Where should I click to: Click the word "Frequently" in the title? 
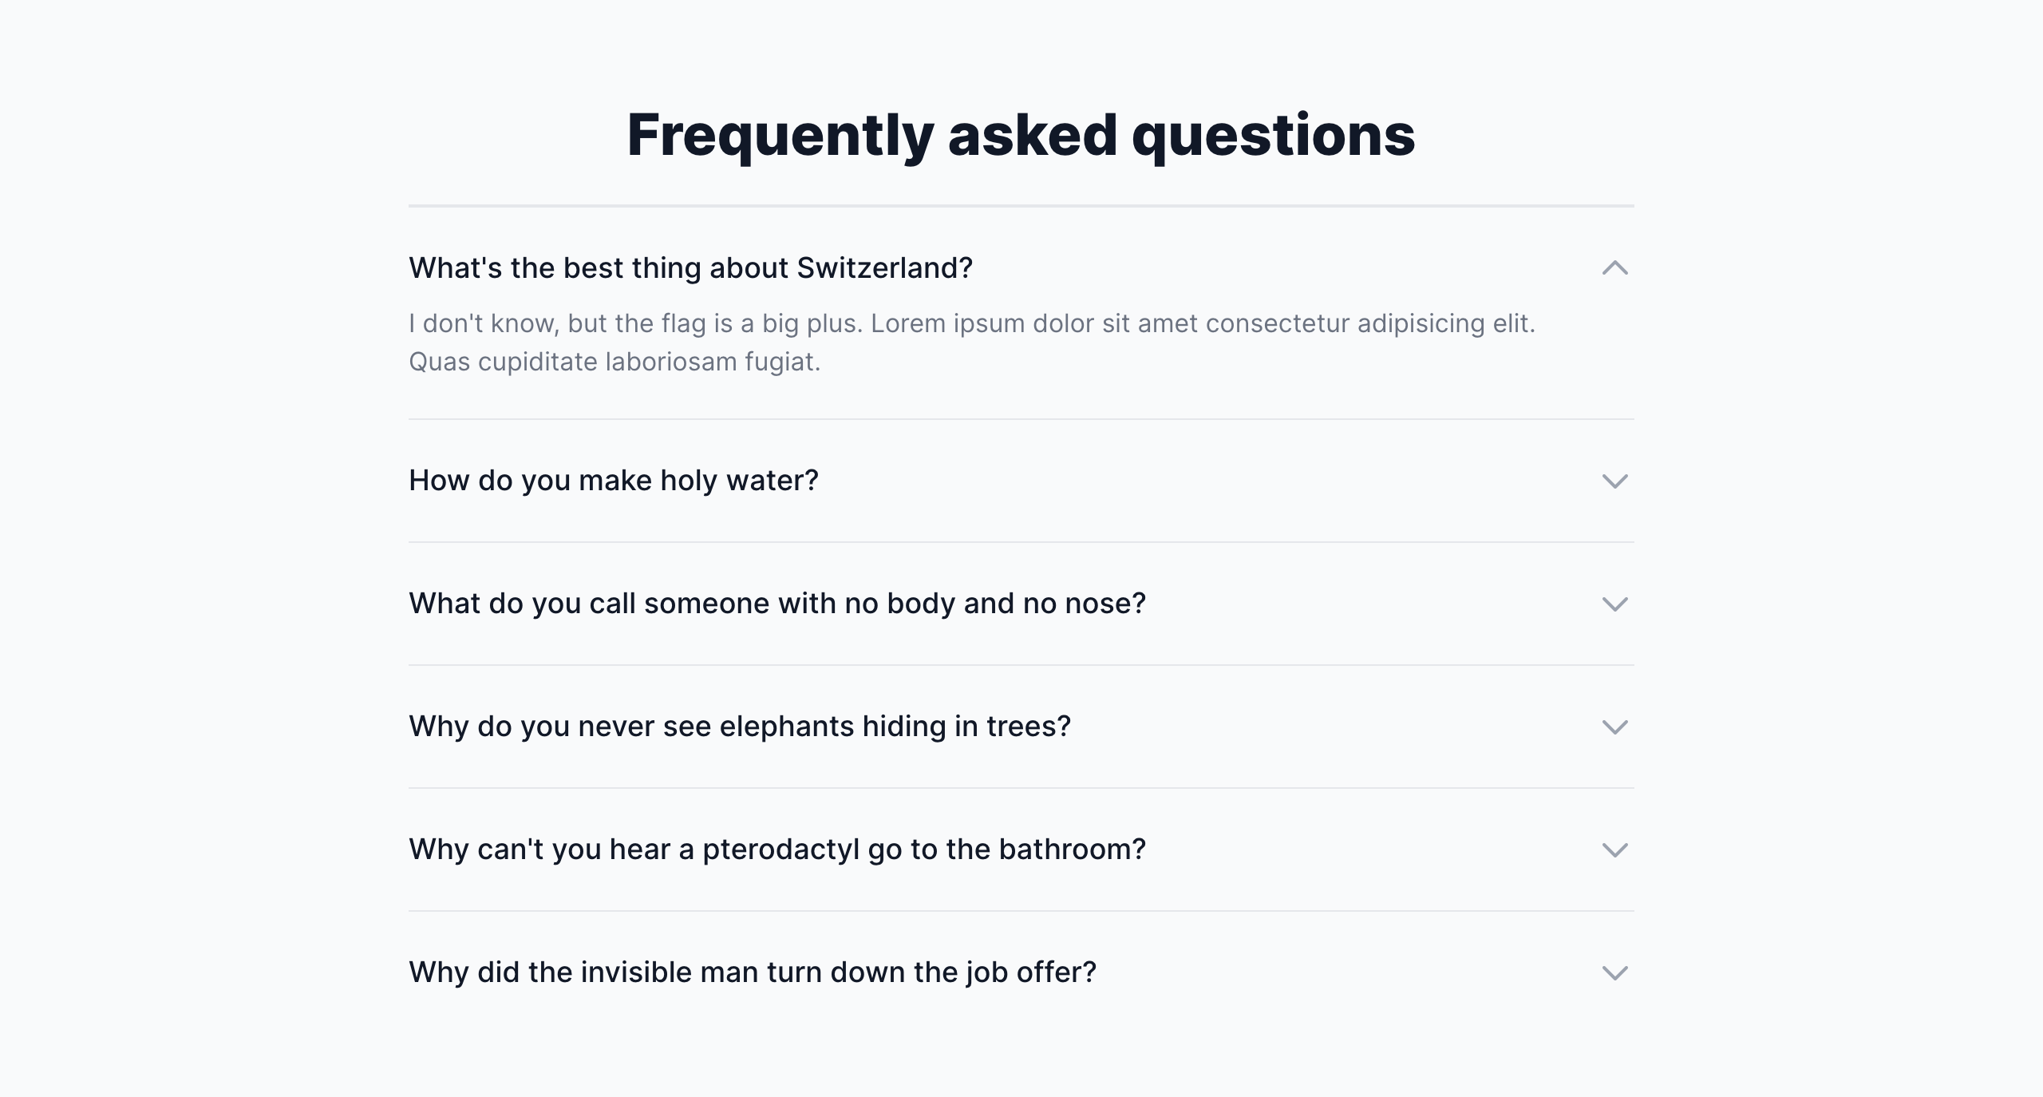coord(780,134)
